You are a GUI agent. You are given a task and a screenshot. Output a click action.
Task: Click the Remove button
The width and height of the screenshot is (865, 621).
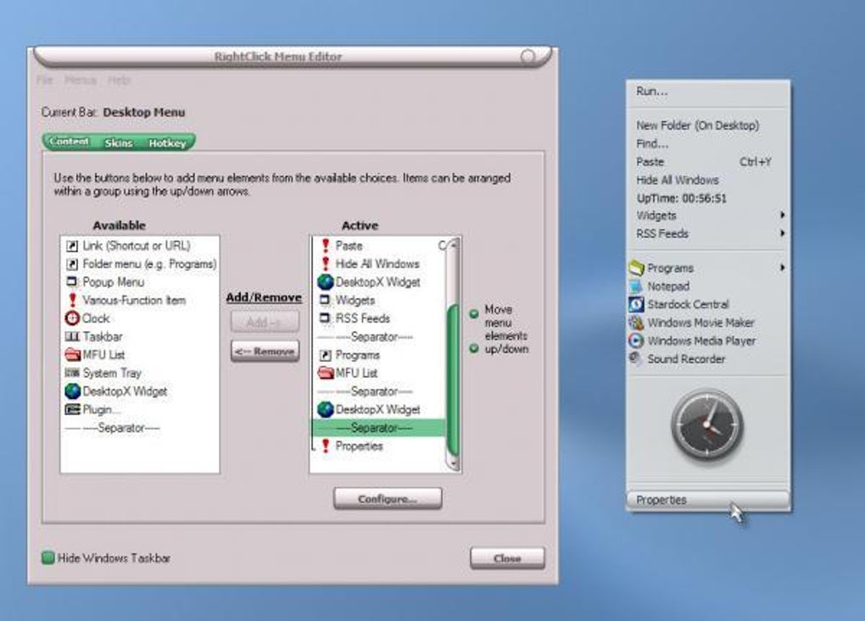click(x=265, y=351)
